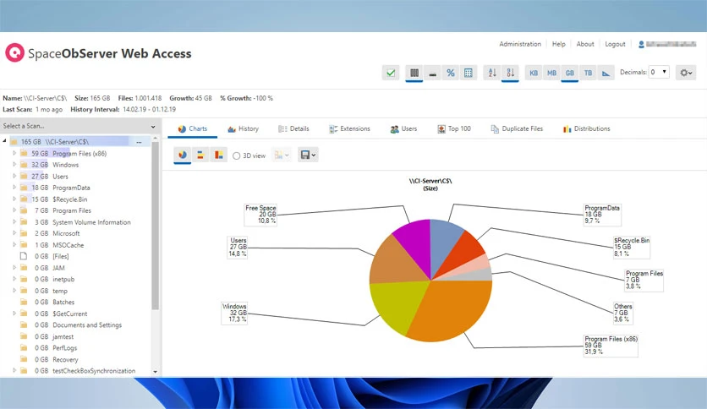The image size is (707, 409).
Task: Select pie chart type
Action: point(183,155)
